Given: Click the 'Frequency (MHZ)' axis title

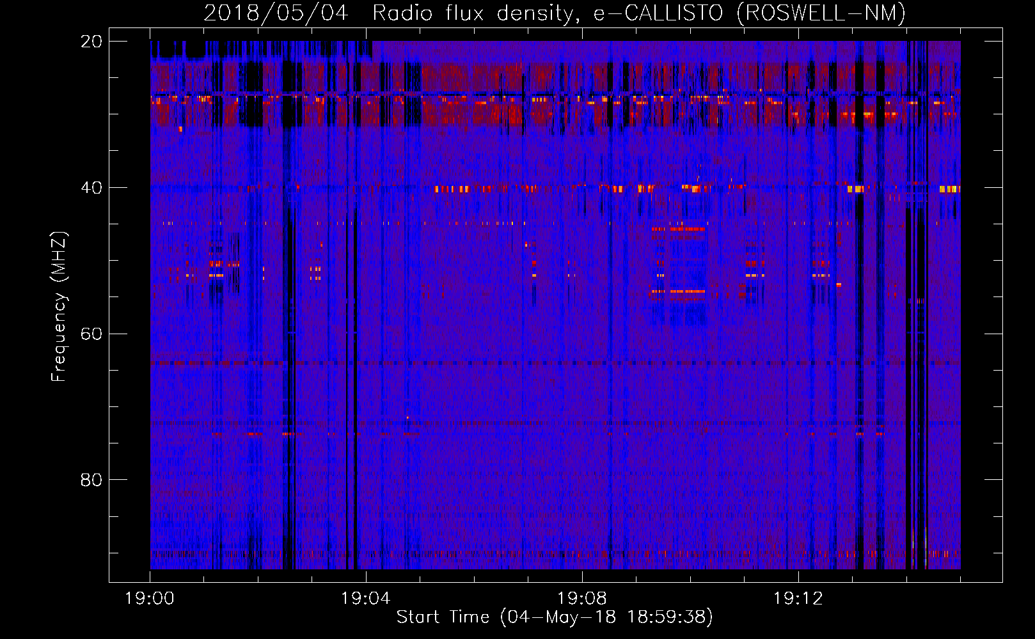Looking at the screenshot, I should point(59,306).
